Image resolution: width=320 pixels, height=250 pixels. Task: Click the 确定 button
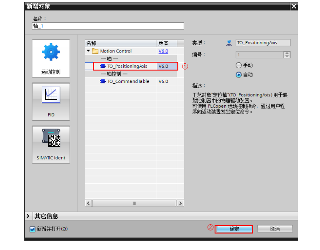234,229
